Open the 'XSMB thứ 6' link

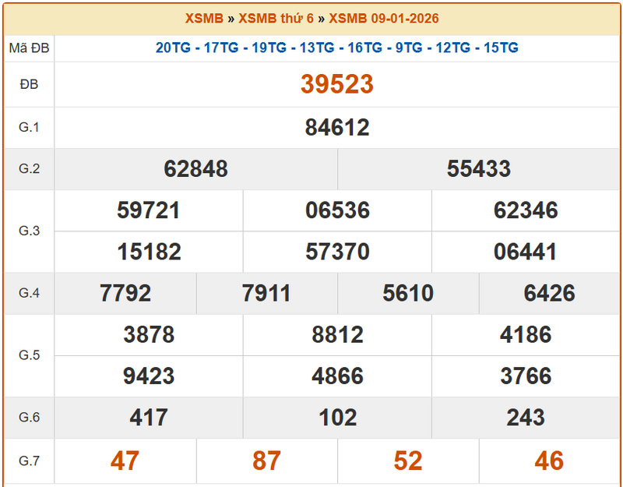pos(276,18)
